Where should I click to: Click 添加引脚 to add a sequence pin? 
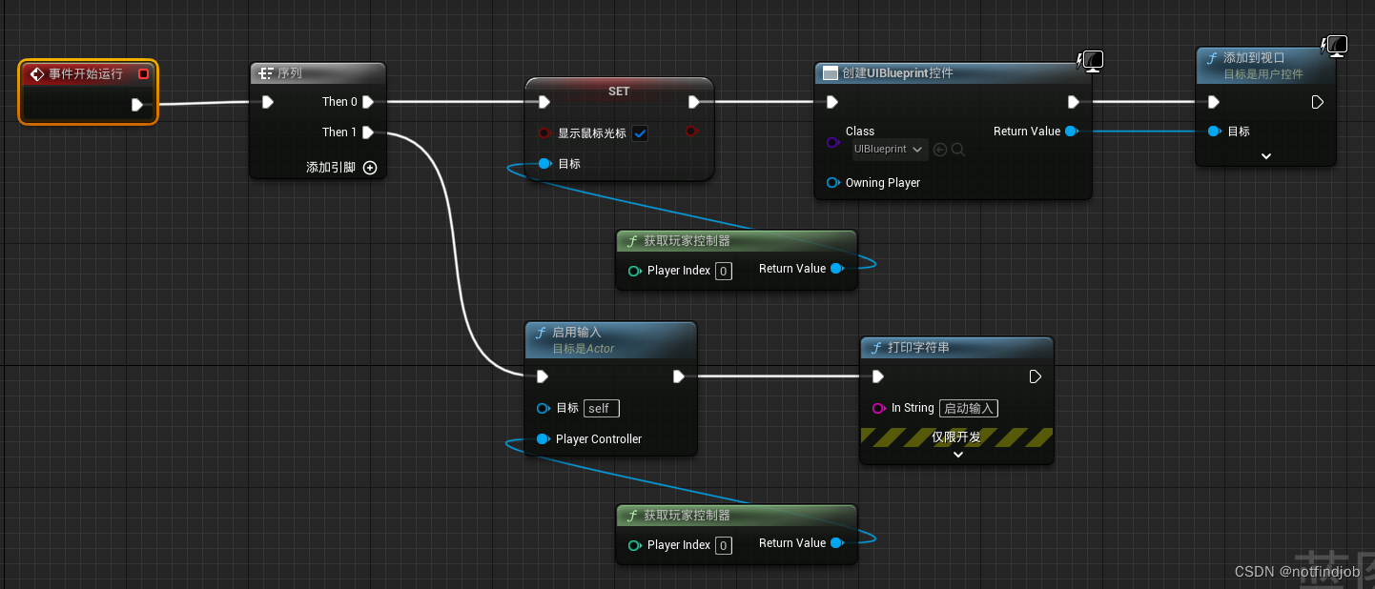coord(370,167)
